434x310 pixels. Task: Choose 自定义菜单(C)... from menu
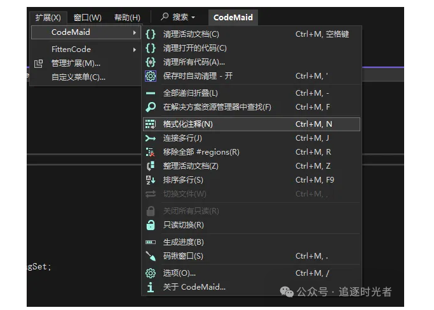[86, 77]
